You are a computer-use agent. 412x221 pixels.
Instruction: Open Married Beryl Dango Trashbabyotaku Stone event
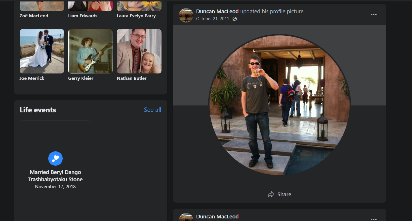click(55, 176)
